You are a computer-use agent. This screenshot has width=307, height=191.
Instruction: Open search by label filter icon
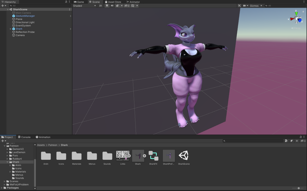pyautogui.click(x=291, y=141)
